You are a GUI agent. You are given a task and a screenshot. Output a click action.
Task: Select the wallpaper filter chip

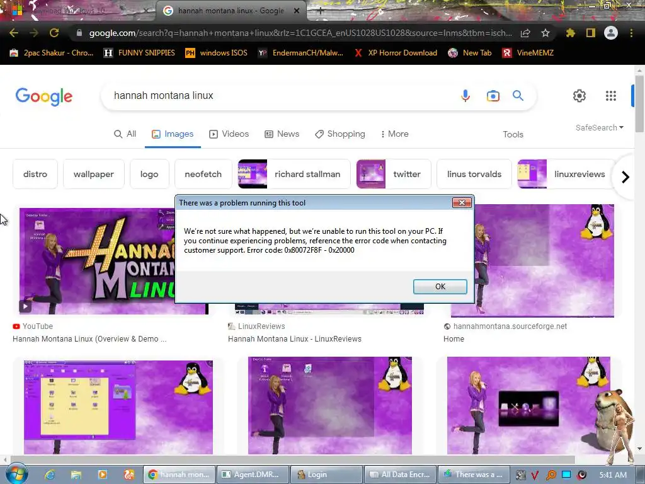coord(94,174)
